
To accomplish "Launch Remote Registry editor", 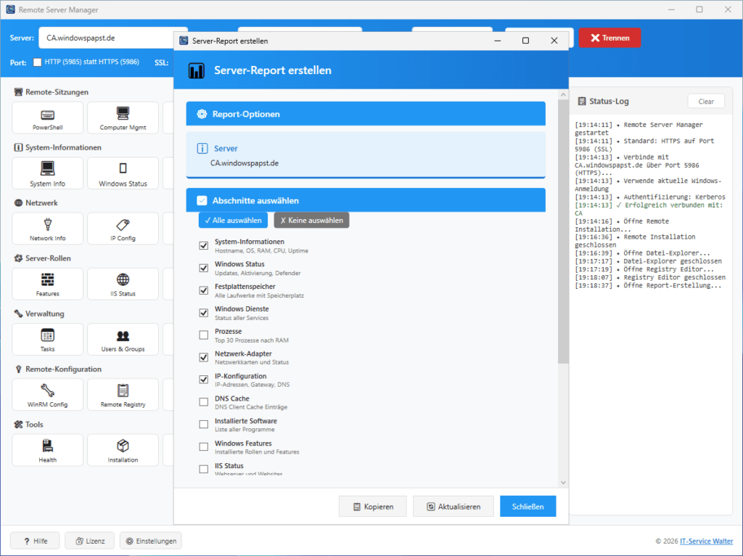I will 123,394.
